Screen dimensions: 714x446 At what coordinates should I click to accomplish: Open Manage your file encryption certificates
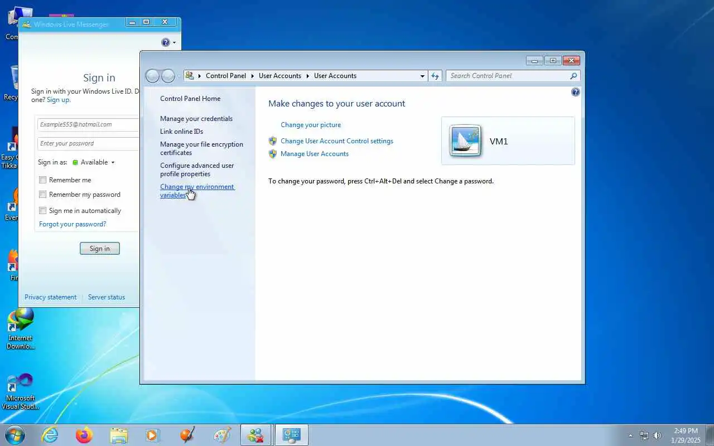click(x=201, y=148)
